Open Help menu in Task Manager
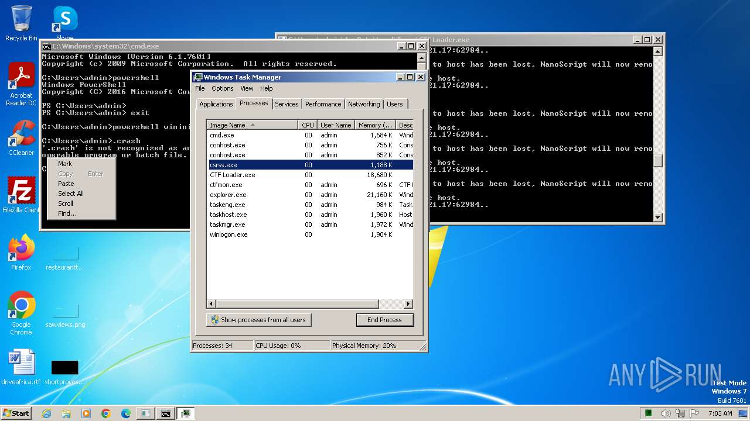The height and width of the screenshot is (421, 750). [267, 88]
